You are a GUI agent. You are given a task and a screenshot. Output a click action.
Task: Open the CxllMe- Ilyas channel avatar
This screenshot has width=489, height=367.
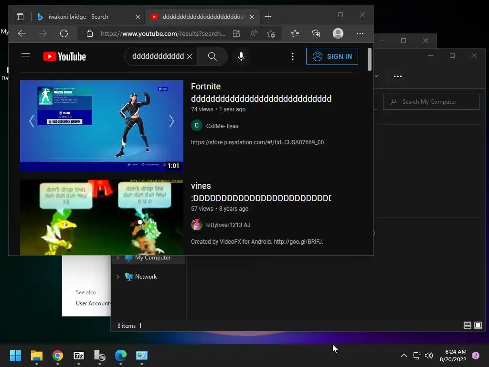pos(196,126)
